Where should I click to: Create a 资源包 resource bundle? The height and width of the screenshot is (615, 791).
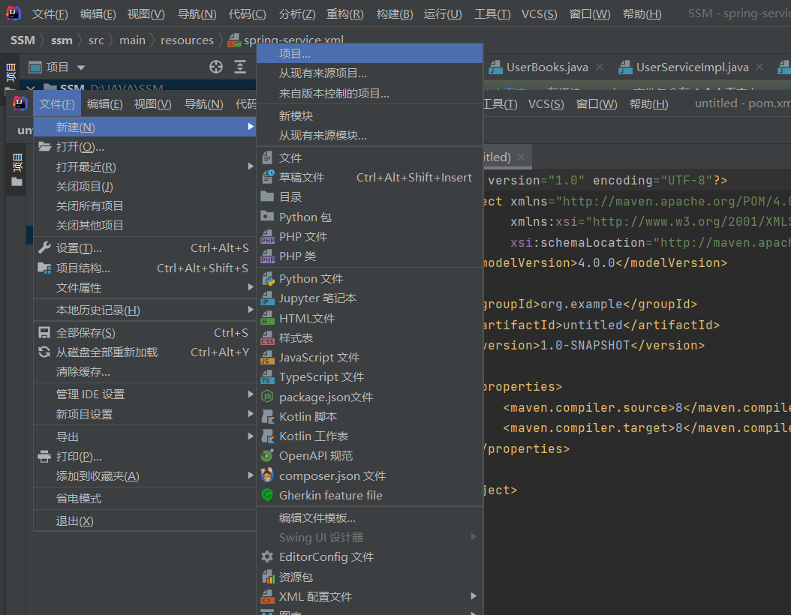coord(370,577)
